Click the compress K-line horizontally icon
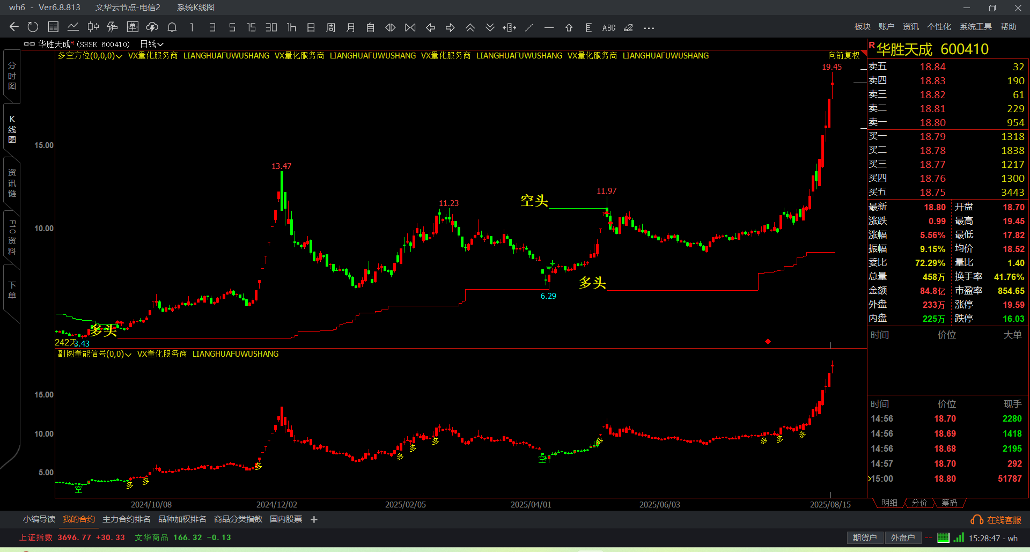 (x=410, y=27)
